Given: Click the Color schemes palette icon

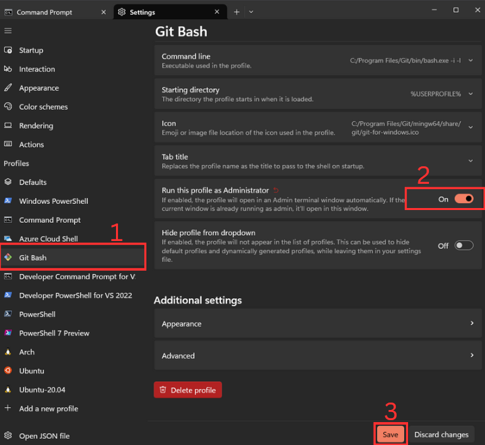Looking at the screenshot, I should click(x=8, y=106).
